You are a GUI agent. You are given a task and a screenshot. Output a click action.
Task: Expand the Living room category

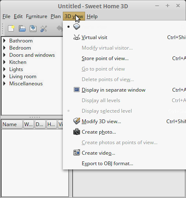(x=5, y=77)
